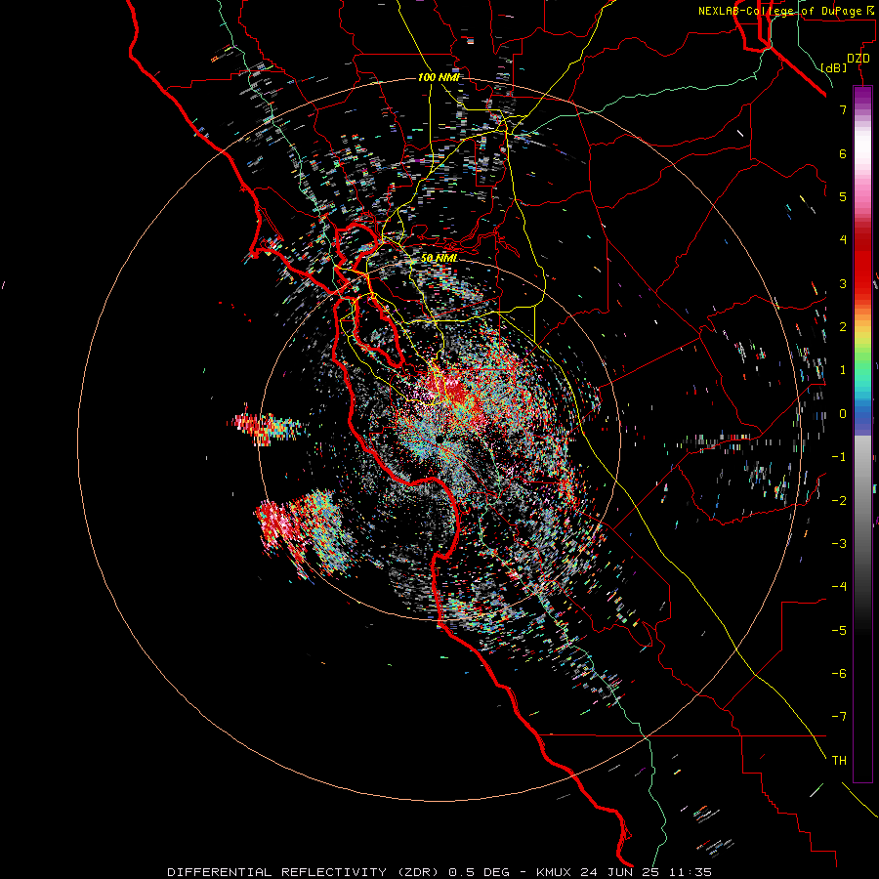Click the black radar site dot at center
Image resolution: width=879 pixels, height=879 pixels.
pos(439,439)
